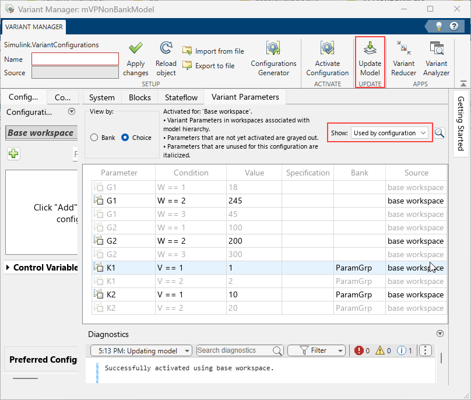Viewport: 471px width, 400px height.
Task: Open the help question mark icon
Action: tap(454, 26)
